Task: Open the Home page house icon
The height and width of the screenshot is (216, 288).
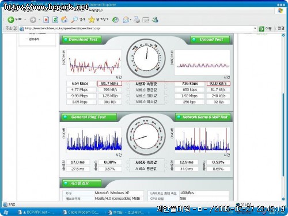Action: coord(65,20)
